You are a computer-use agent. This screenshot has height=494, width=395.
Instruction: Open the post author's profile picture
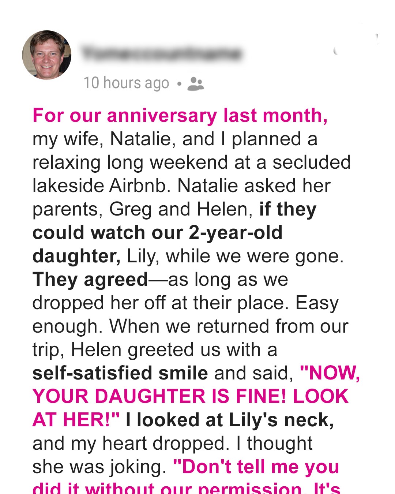click(x=47, y=55)
